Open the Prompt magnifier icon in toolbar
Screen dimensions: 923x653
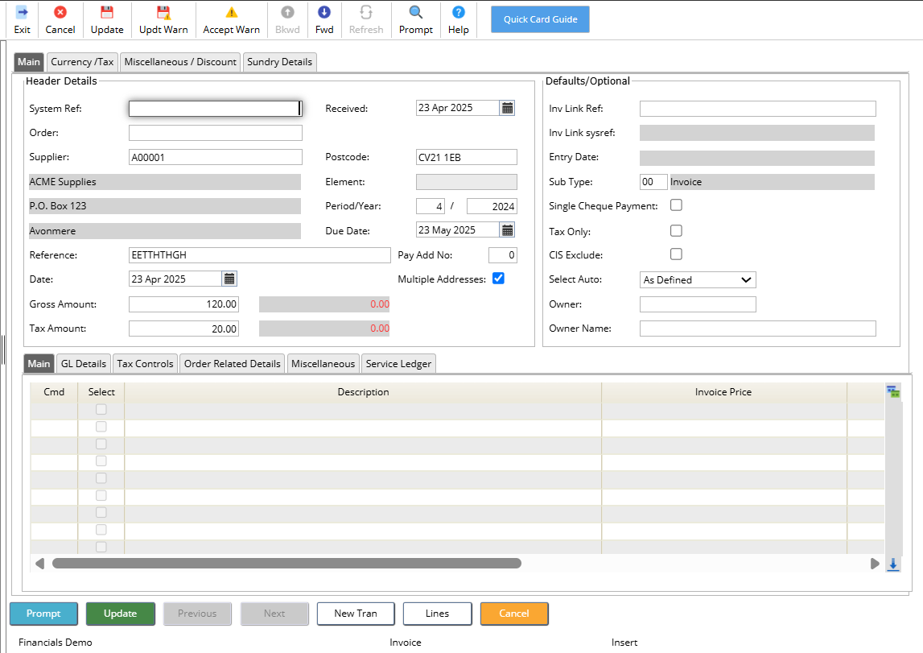415,20
